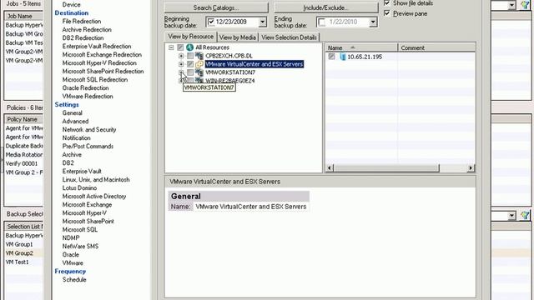Screen dimensions: 534x300
Task: Uncheck the Beginning backup date checkbox
Action: 211,22
